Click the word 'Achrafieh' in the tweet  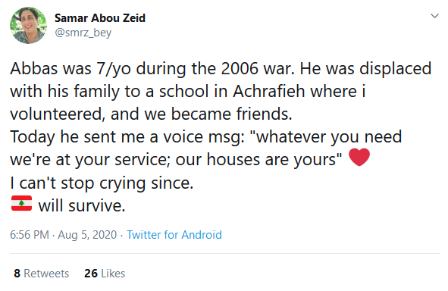coord(269,92)
